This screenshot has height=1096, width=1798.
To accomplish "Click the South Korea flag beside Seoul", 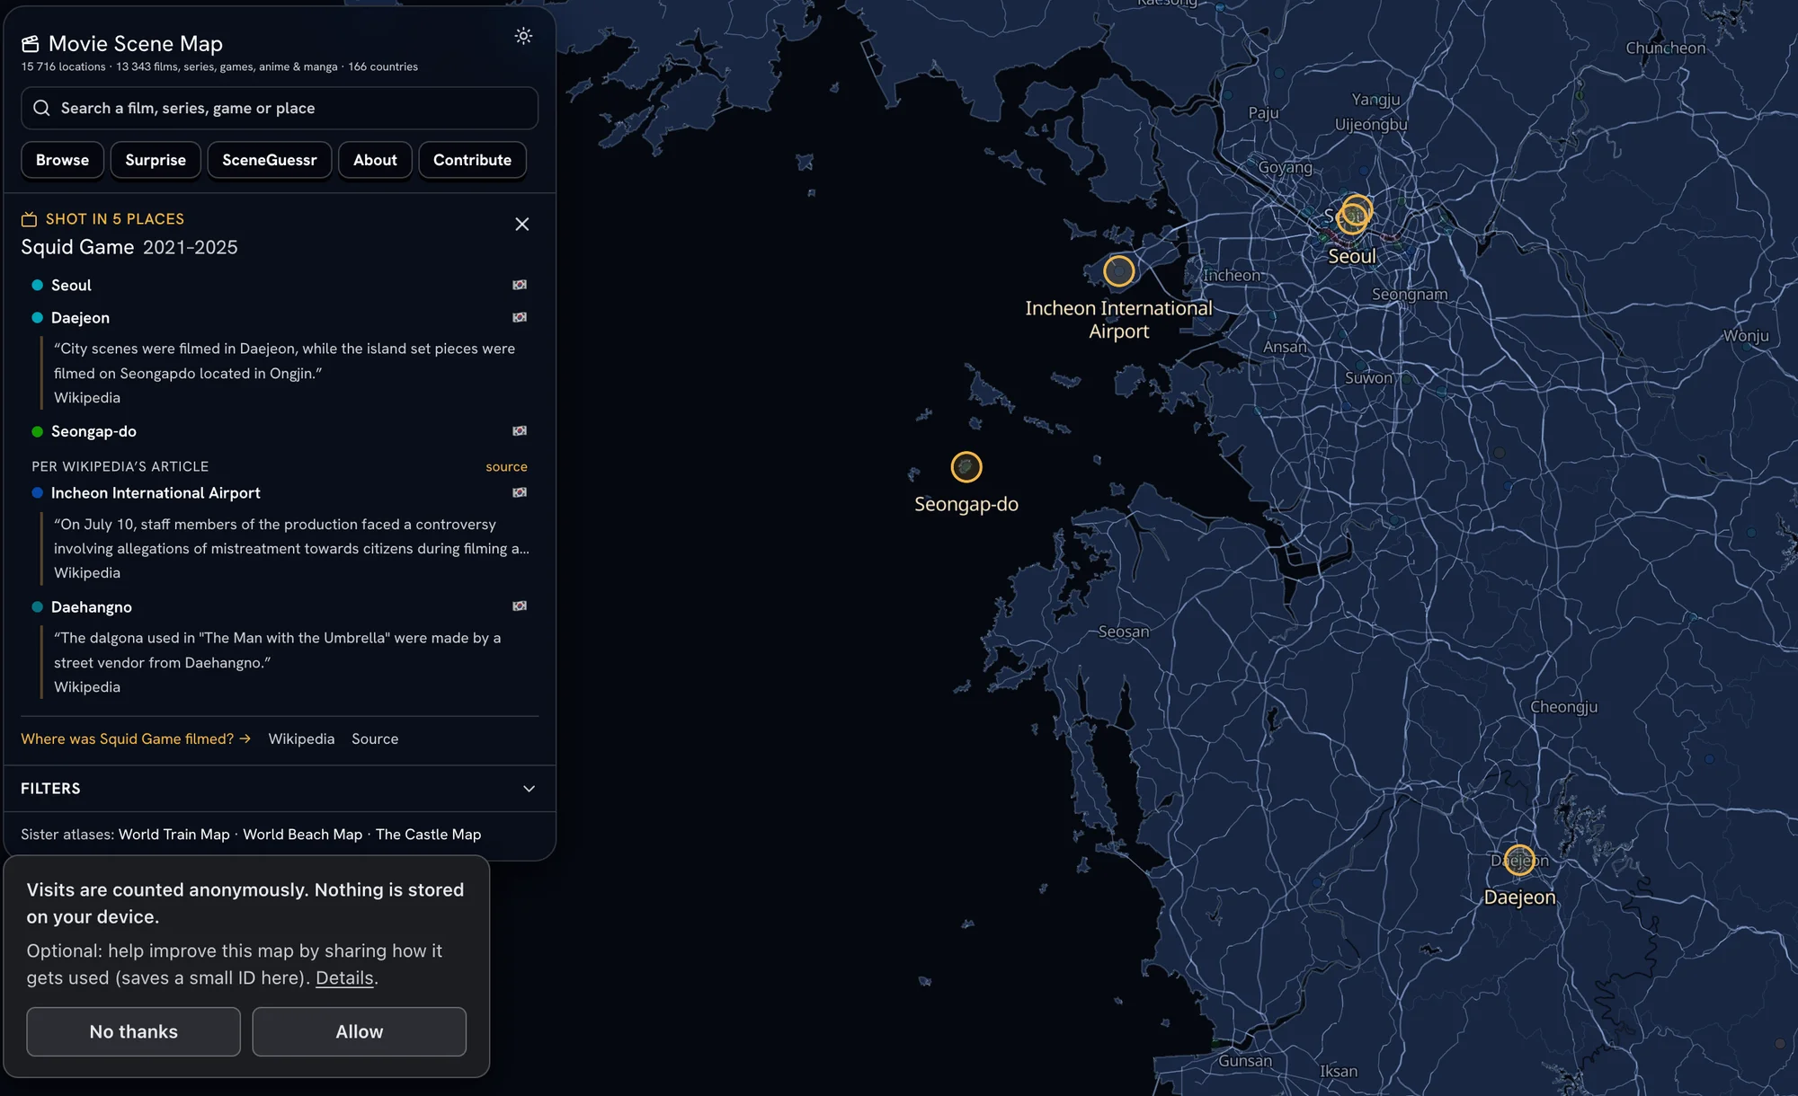I will pyautogui.click(x=520, y=285).
